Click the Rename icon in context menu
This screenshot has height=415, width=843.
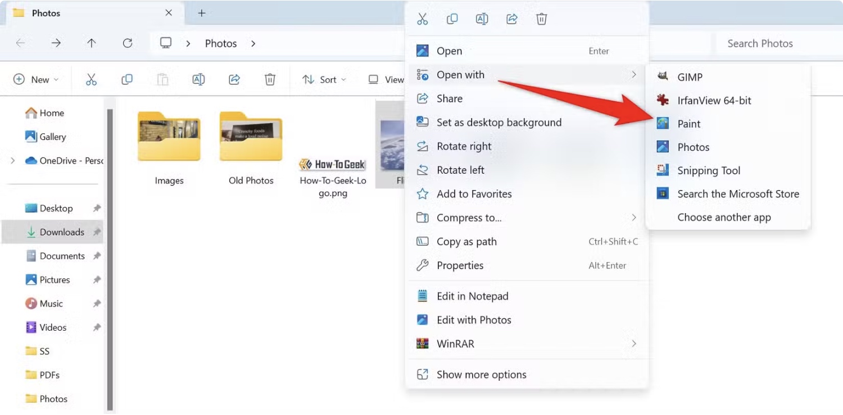[482, 19]
